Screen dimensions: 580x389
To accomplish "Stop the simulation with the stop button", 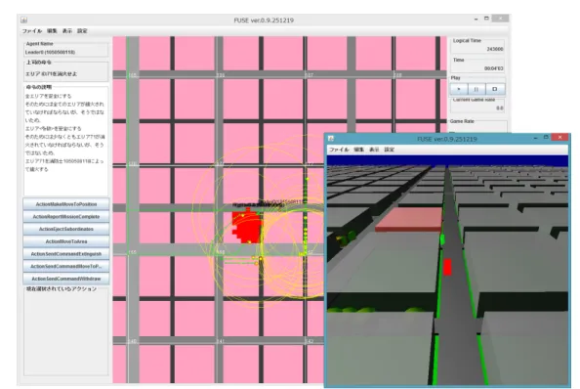I will tap(494, 89).
